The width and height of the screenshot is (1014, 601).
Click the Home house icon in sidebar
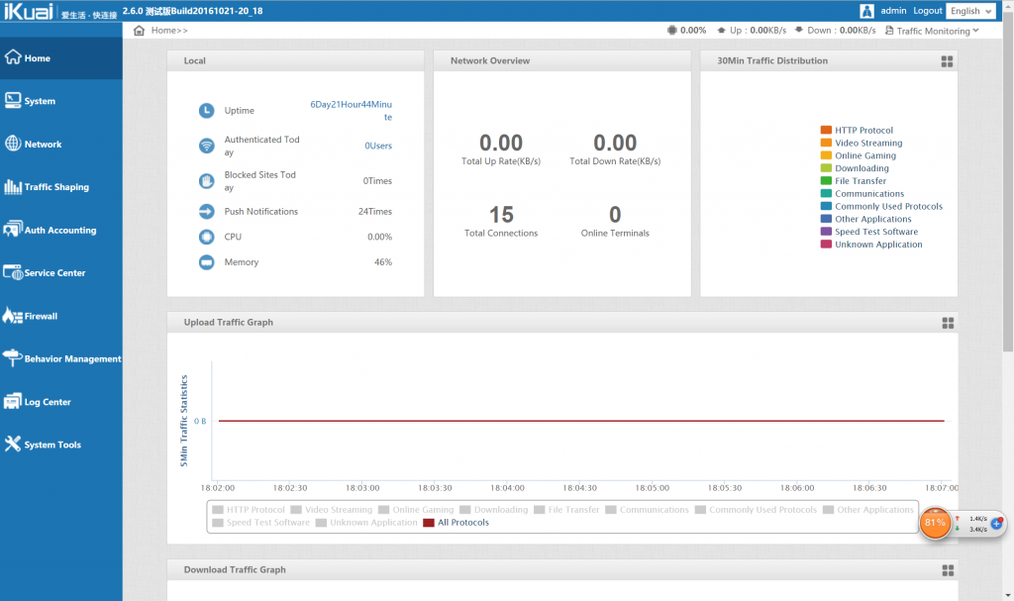coord(13,57)
